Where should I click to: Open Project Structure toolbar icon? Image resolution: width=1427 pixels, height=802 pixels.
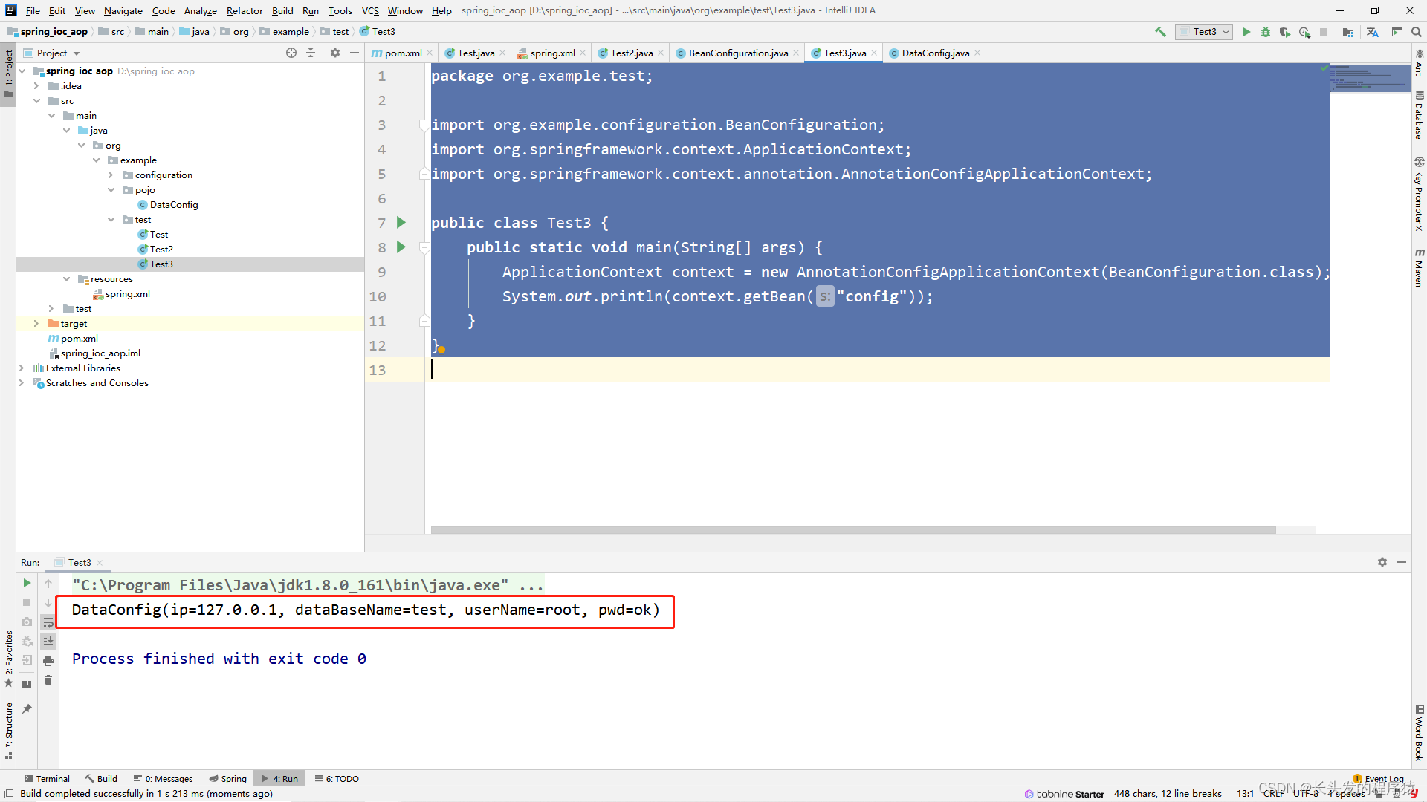[1348, 32]
